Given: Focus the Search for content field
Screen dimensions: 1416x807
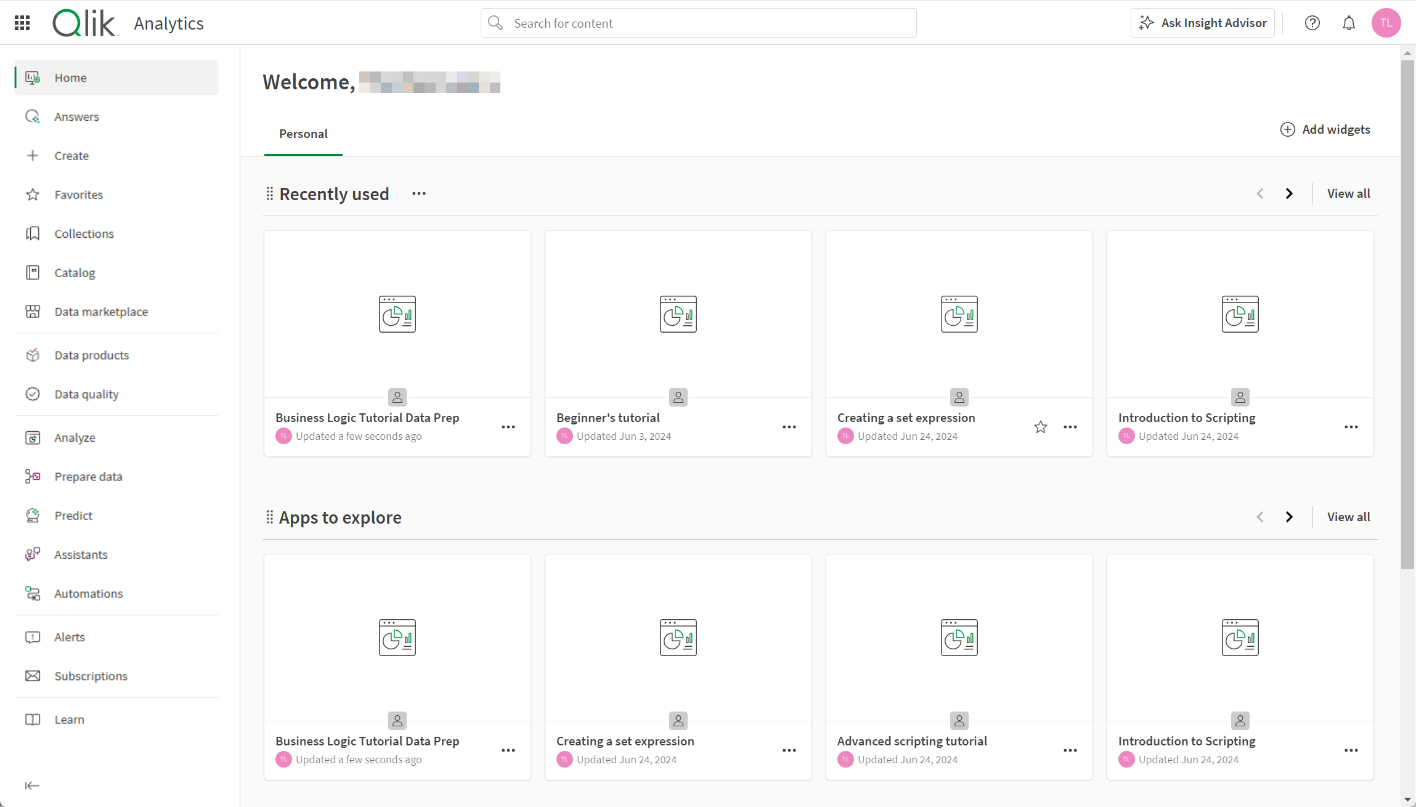Looking at the screenshot, I should (699, 23).
